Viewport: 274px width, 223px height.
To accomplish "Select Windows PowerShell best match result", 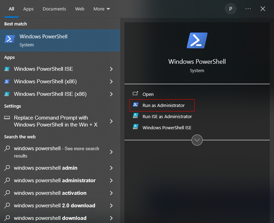I will 60,40.
